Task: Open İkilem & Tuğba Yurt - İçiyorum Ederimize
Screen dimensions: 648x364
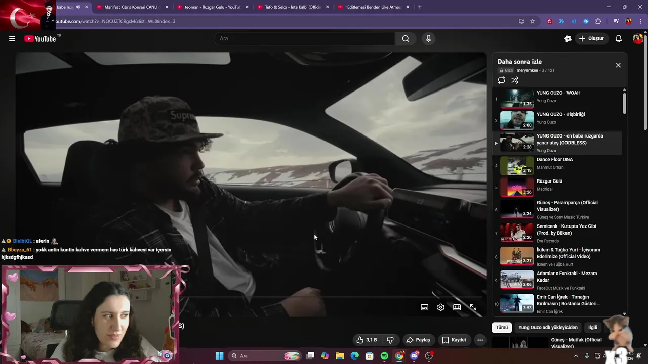Action: 557,257
